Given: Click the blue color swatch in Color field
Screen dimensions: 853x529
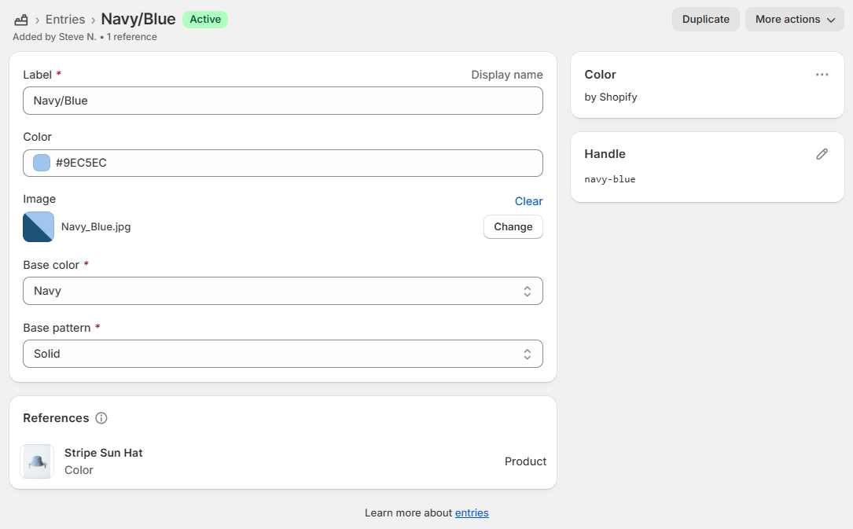Looking at the screenshot, I should (x=42, y=163).
